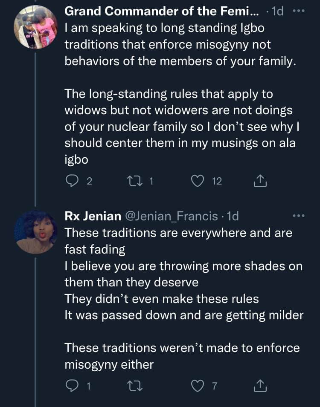Visit the Rx Jenian display name
320x407 pixels.
coord(93,216)
